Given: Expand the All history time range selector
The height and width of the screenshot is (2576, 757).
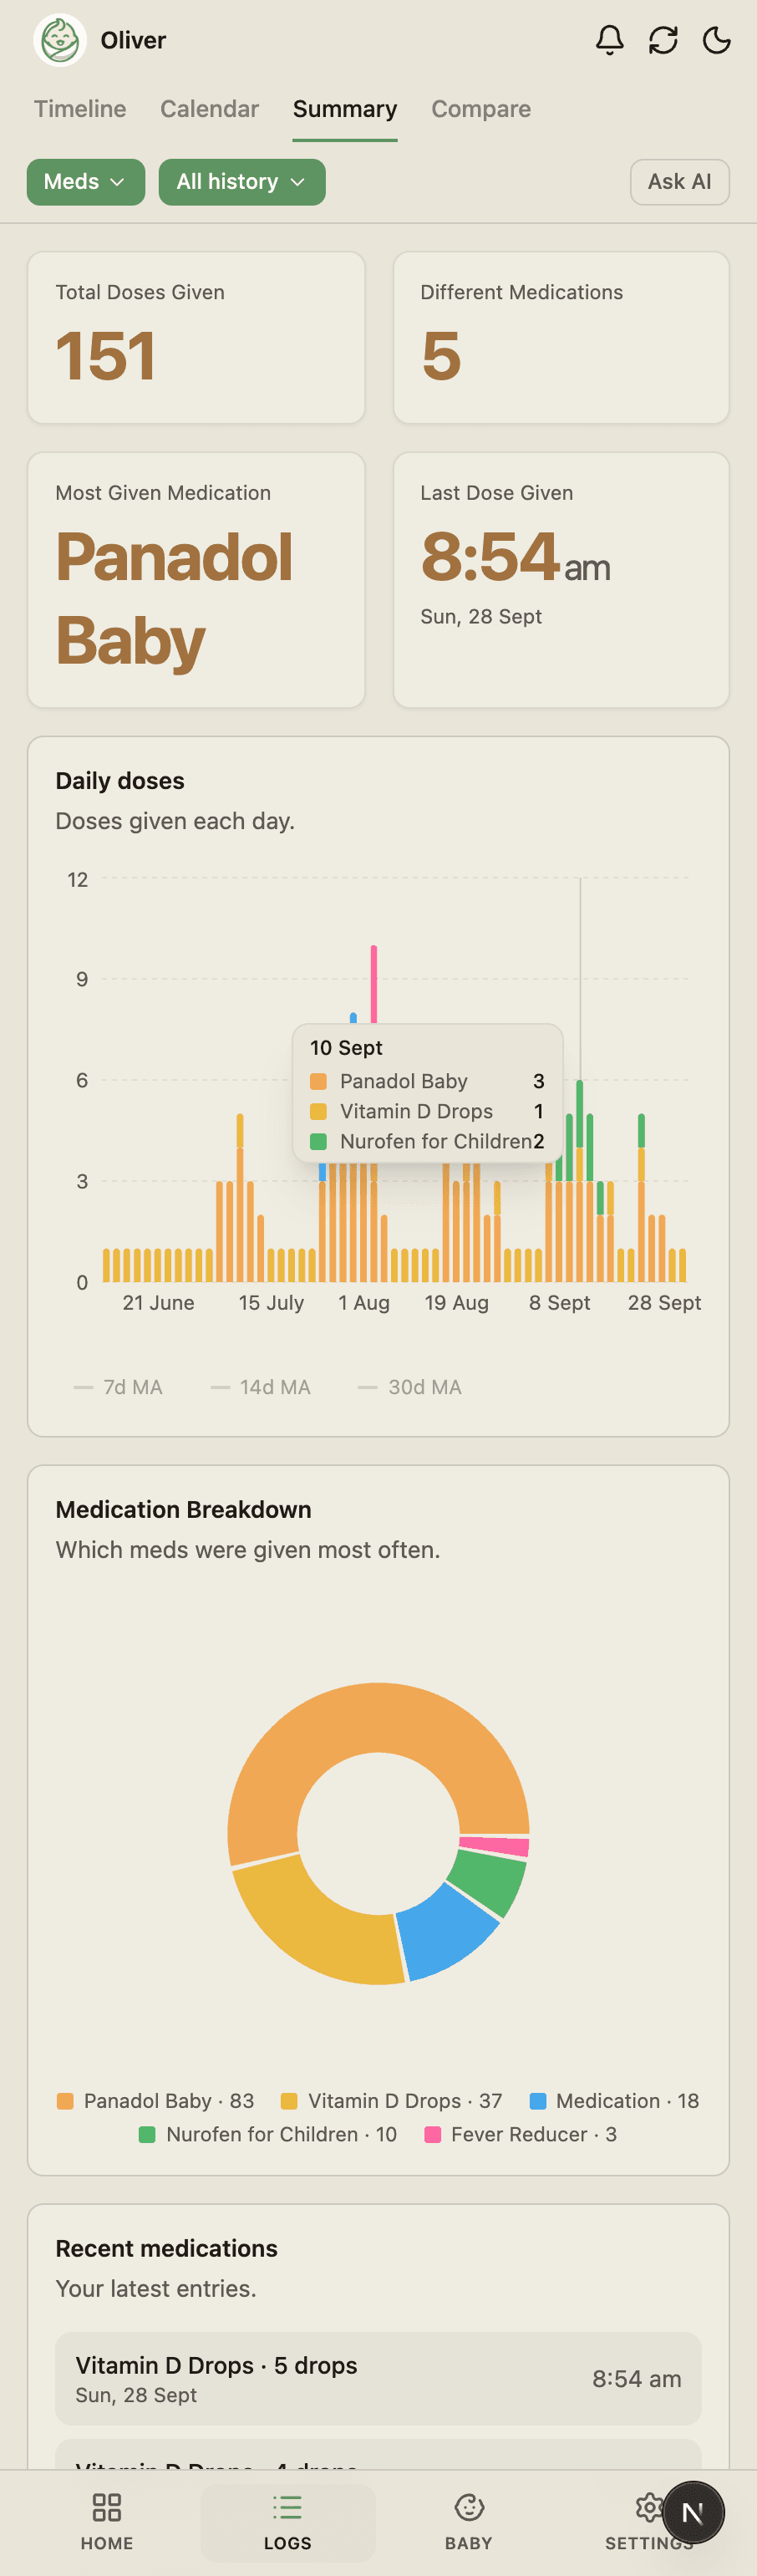Looking at the screenshot, I should [x=241, y=182].
